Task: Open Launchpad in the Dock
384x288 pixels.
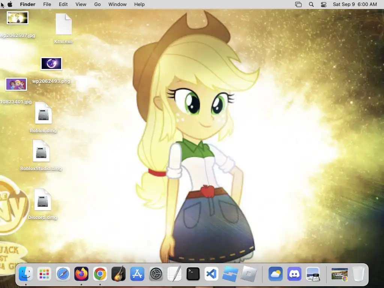Action: tap(44, 274)
